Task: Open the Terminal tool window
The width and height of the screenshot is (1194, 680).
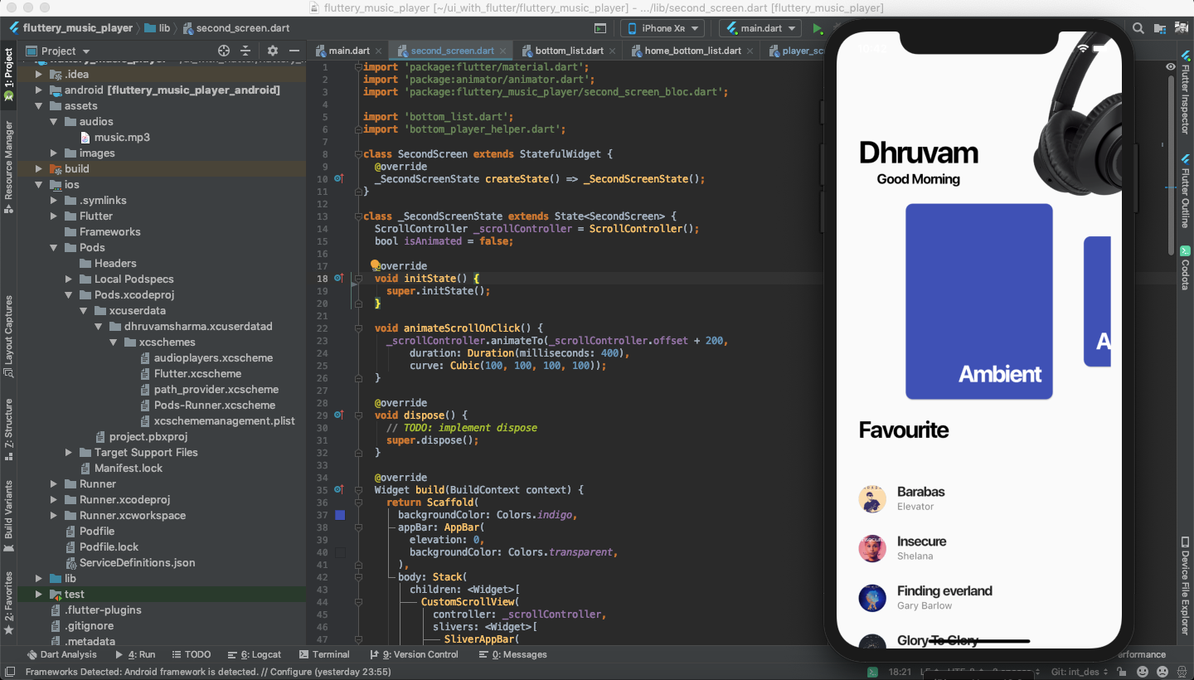Action: [x=324, y=654]
